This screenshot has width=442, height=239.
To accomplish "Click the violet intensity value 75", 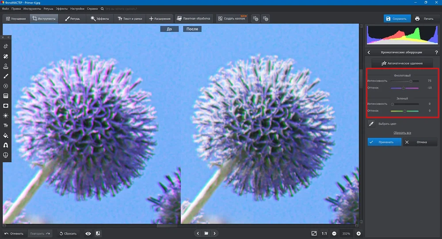I will point(429,81).
